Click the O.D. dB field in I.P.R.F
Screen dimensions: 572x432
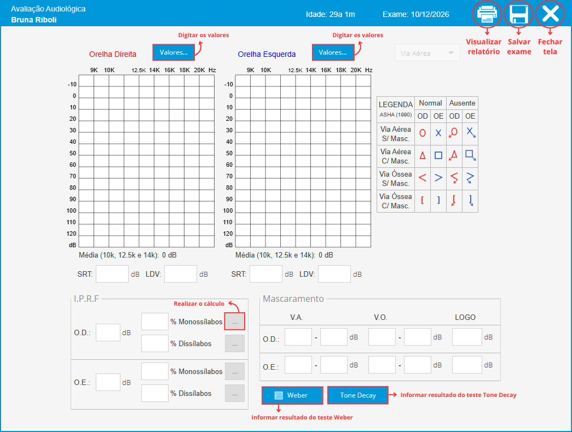pyautogui.click(x=108, y=332)
